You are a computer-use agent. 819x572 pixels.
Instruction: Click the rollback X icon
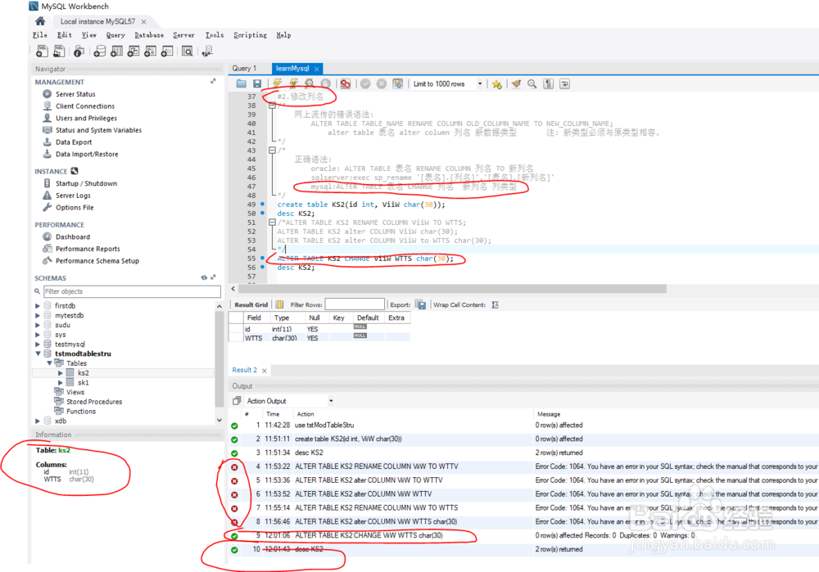(x=382, y=83)
